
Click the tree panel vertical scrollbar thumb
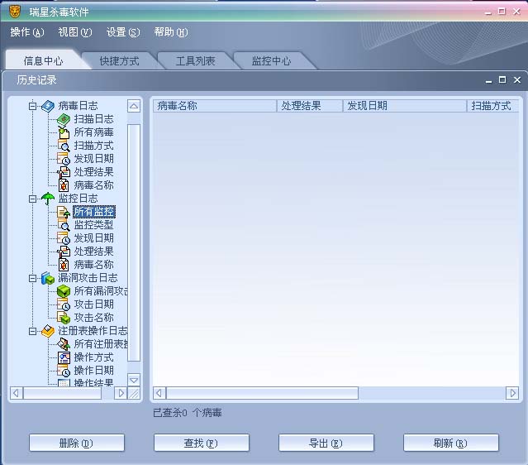coord(134,242)
